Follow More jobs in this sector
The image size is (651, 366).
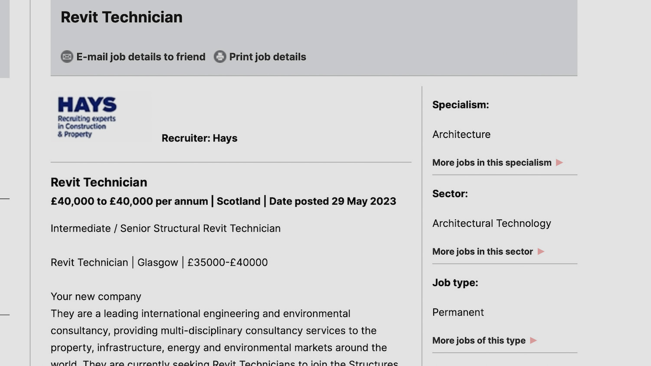click(x=482, y=252)
